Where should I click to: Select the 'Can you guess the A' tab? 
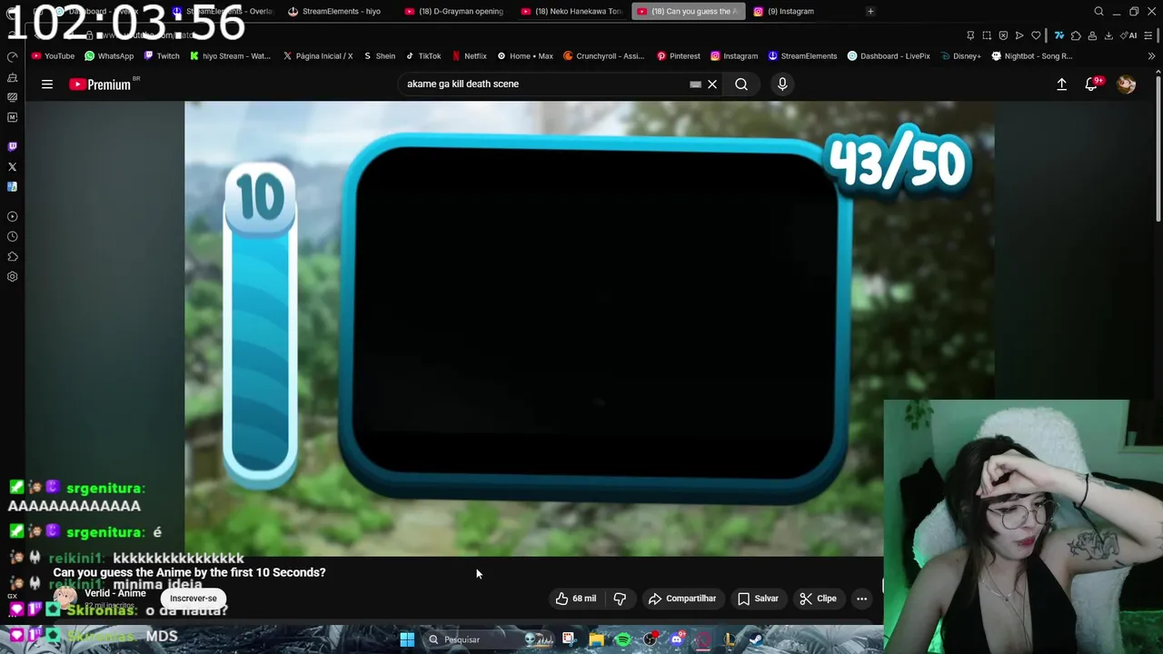pos(688,11)
